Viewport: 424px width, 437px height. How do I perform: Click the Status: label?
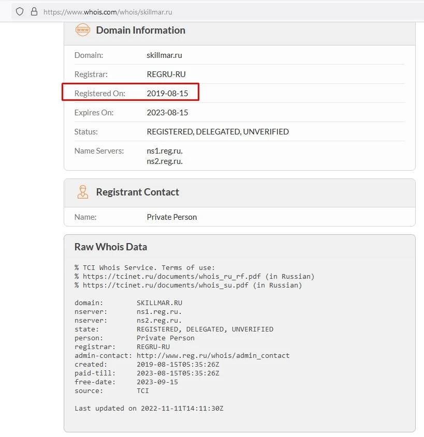[86, 132]
